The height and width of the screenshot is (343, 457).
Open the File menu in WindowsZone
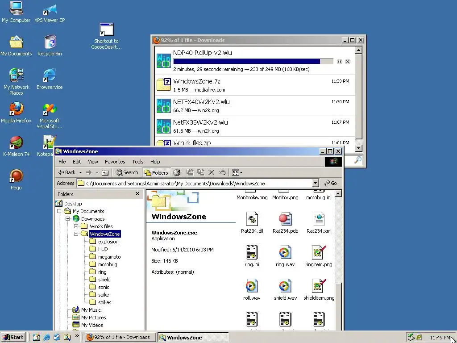coord(62,162)
